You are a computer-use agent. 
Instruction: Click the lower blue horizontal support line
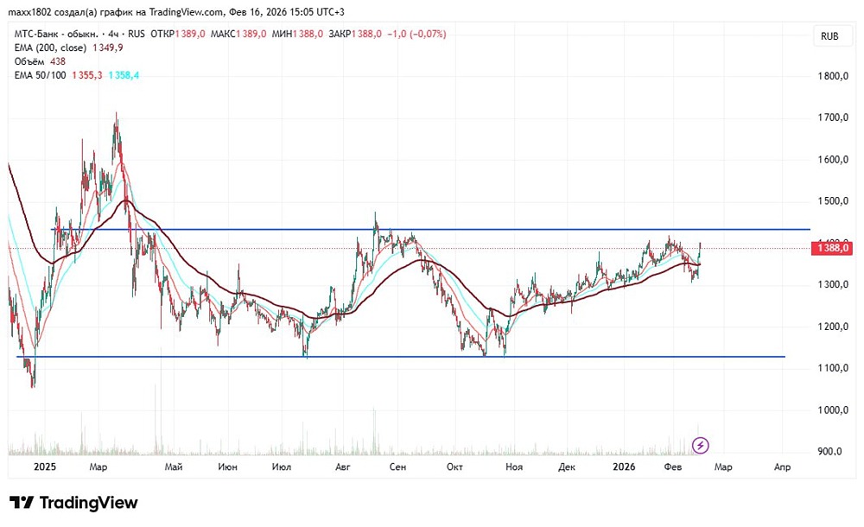[401, 357]
